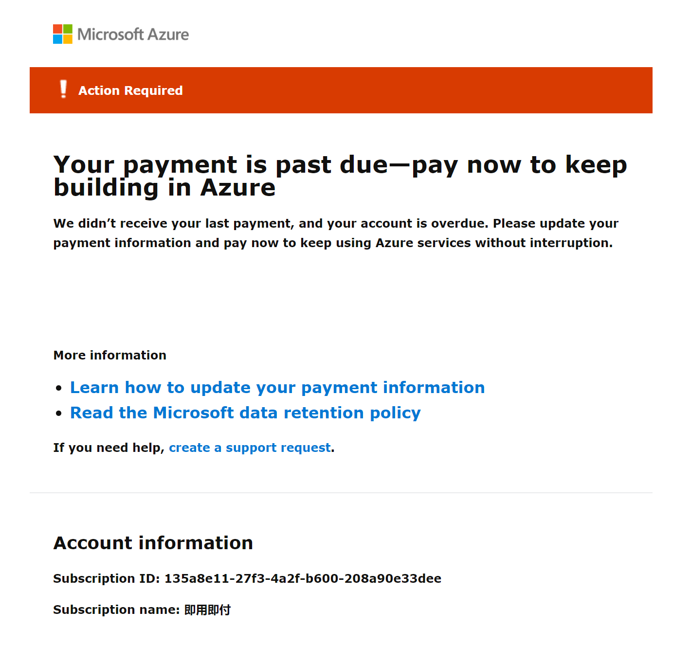
Task: Click the overdue account description paragraph
Action: pos(336,233)
